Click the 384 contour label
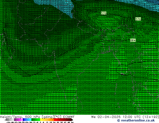 [x=133, y=40]
